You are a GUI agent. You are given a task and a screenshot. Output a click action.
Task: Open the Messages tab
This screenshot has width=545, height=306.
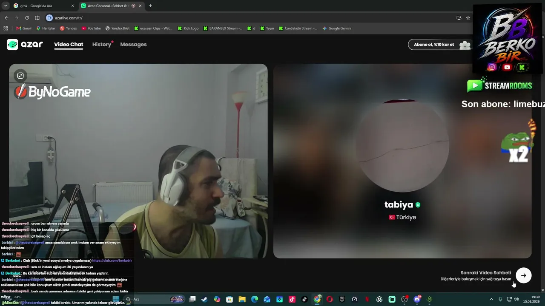point(133,45)
